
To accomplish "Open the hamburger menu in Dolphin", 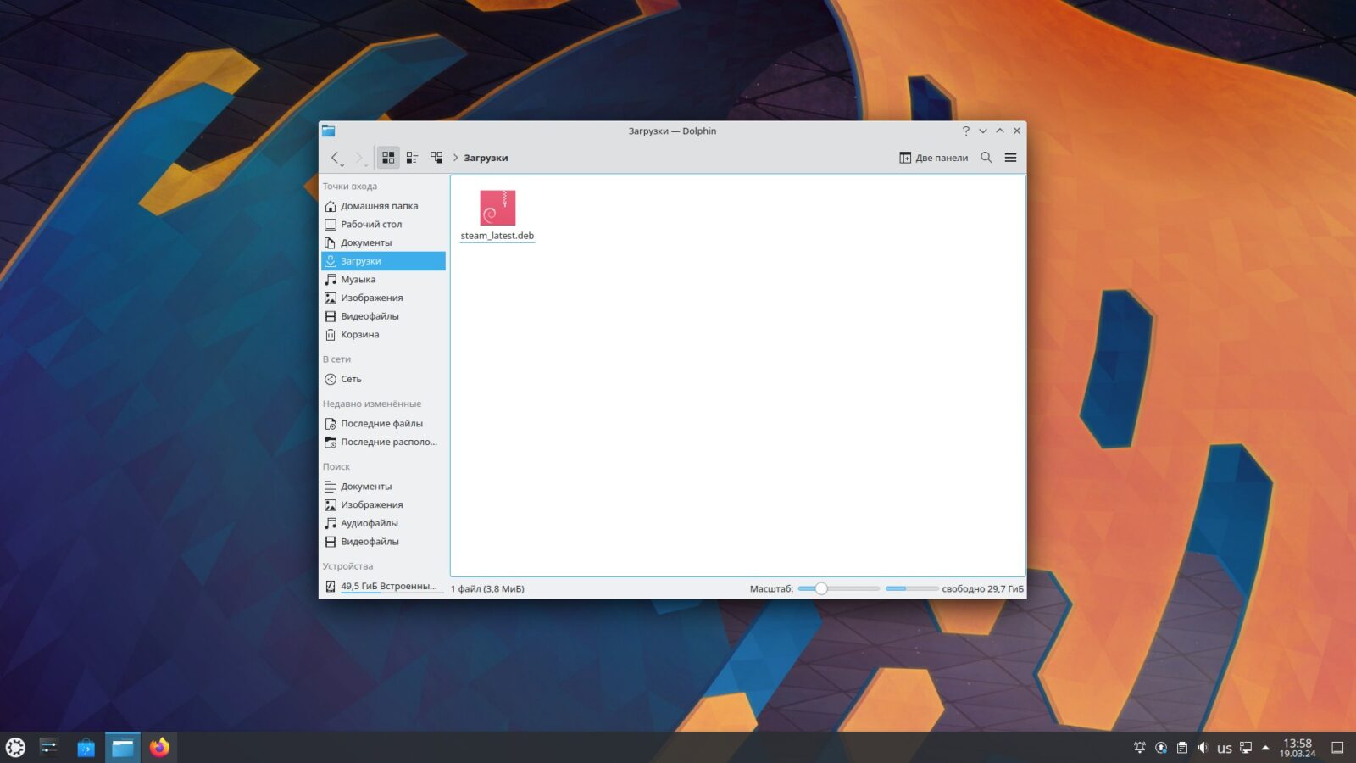I will (1010, 158).
